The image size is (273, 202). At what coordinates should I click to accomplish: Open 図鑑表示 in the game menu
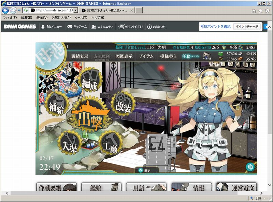pos(124,56)
